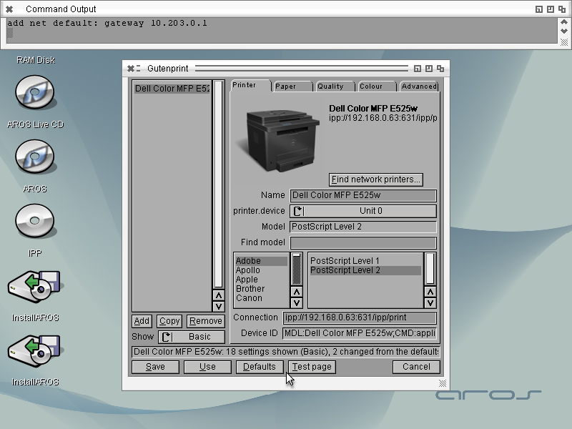Cycle the Show mode Basic selector

point(192,337)
